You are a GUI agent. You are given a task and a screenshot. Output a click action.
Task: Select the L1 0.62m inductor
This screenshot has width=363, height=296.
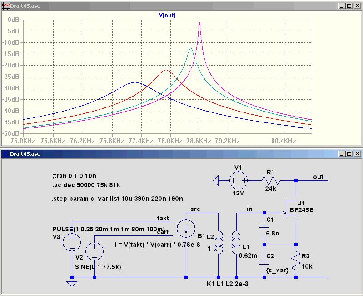[x=235, y=243]
